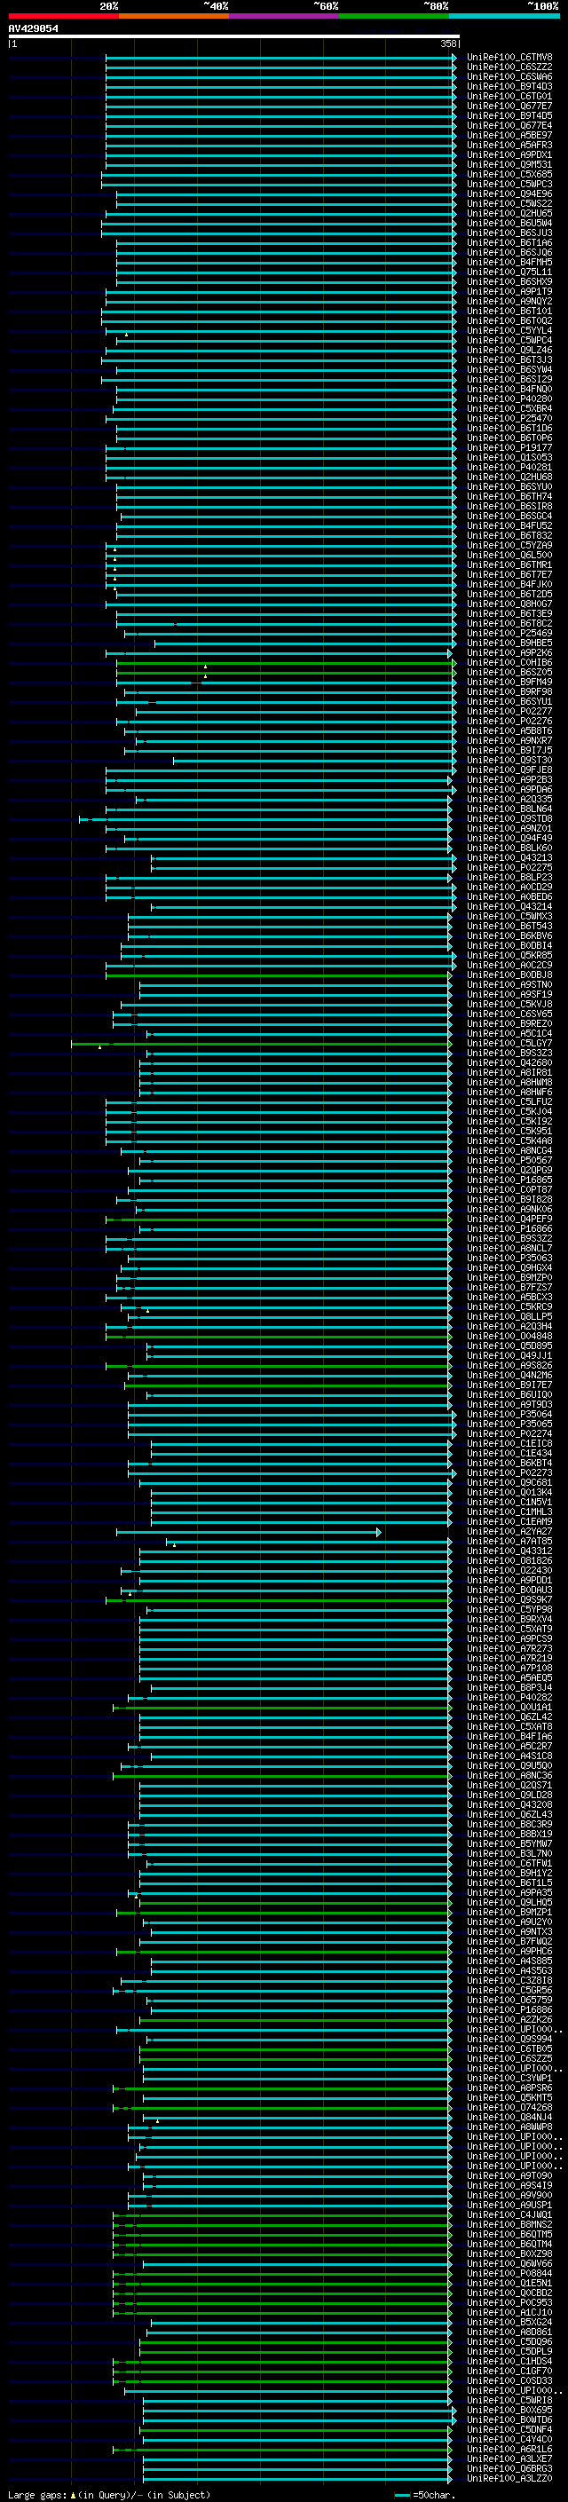The width and height of the screenshot is (568, 2502).
Task: Click the orange ~40% identity legend segment
Action: (174, 16)
